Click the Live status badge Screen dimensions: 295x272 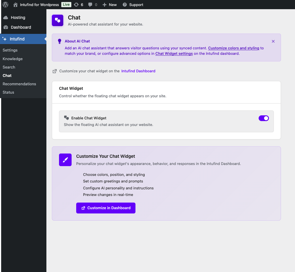(66, 5)
